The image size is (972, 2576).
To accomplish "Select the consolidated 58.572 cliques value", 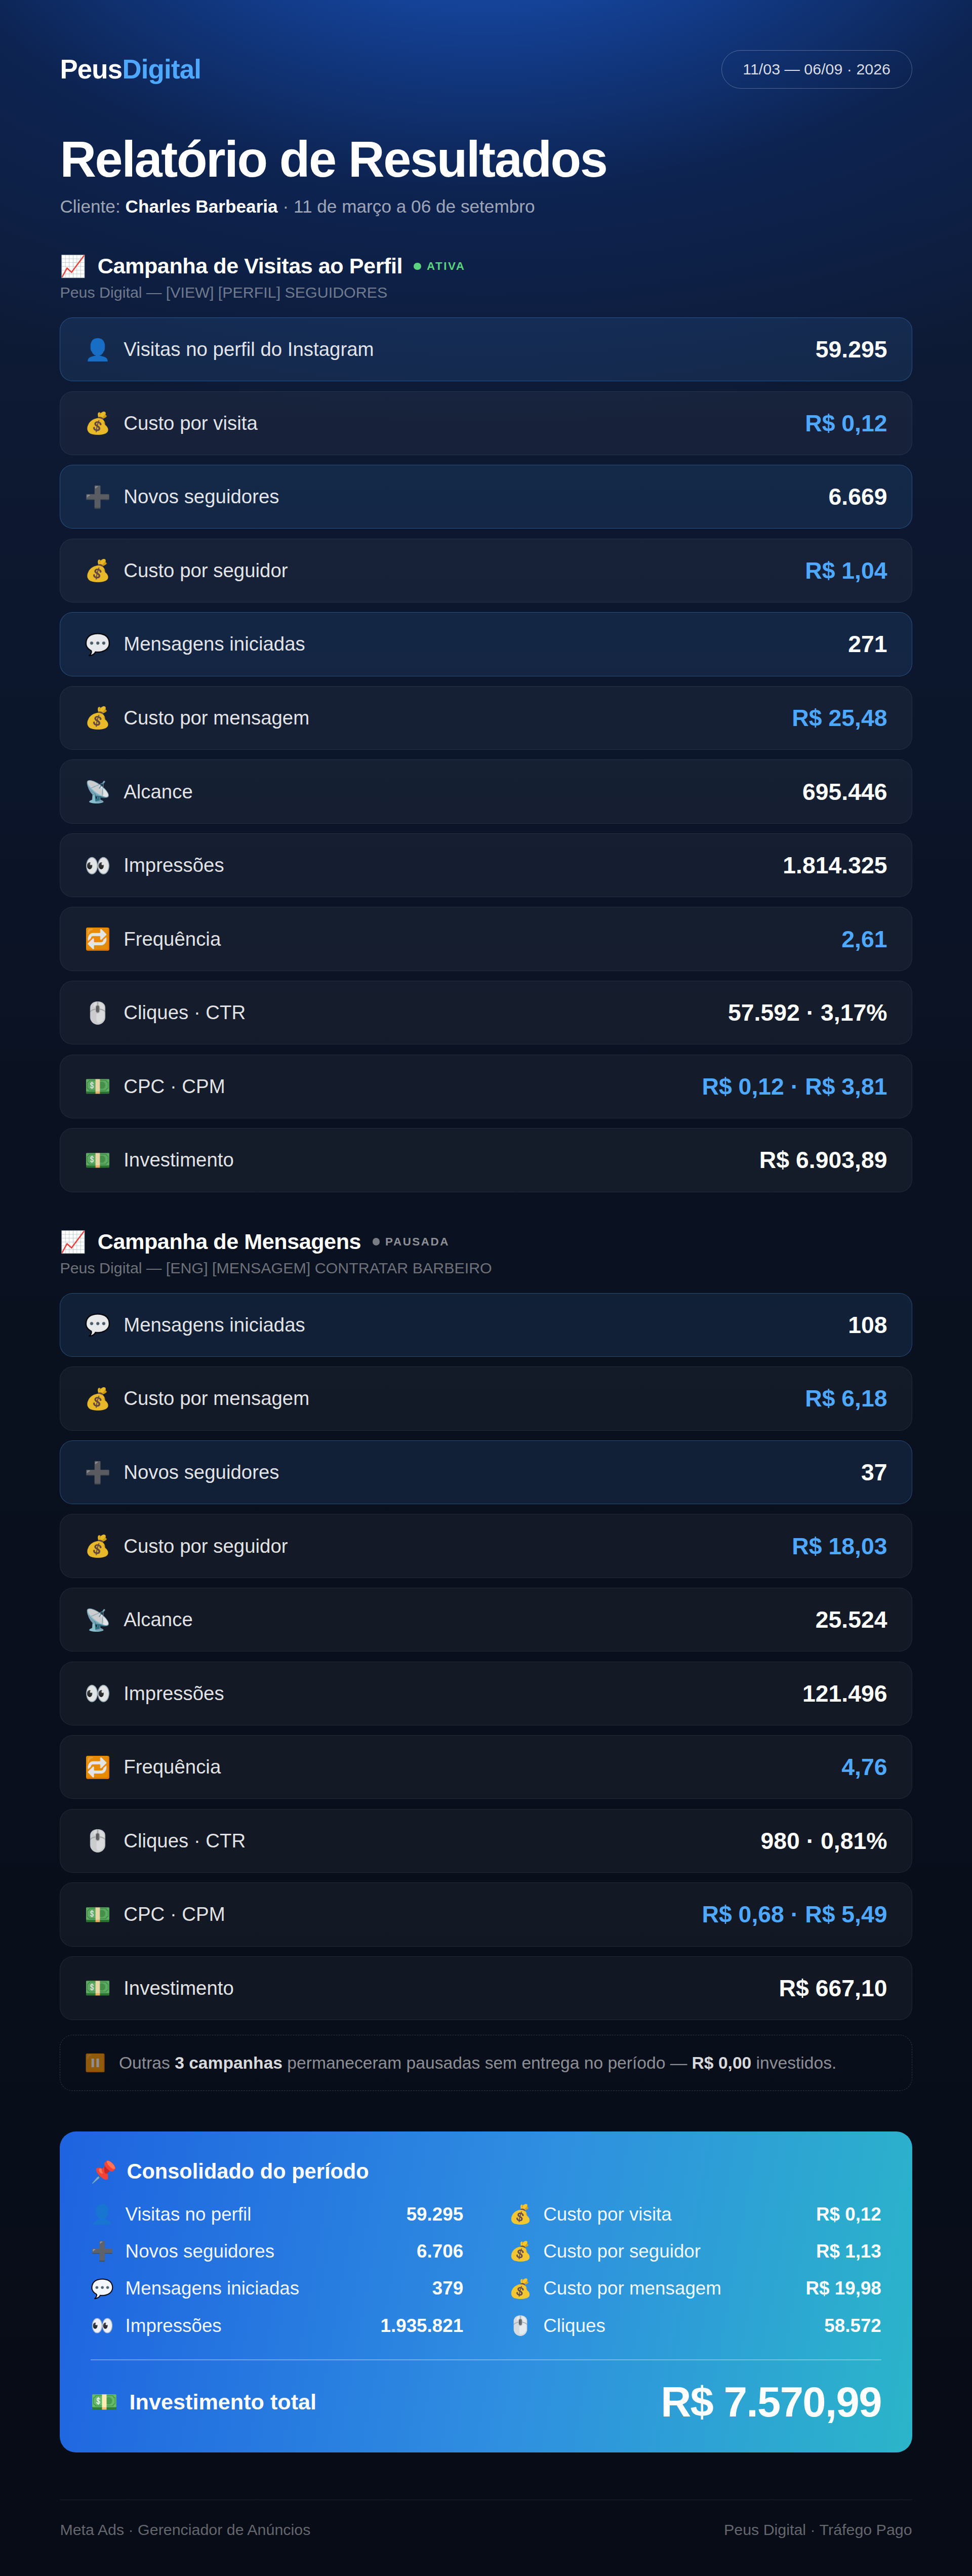I will (x=852, y=2326).
